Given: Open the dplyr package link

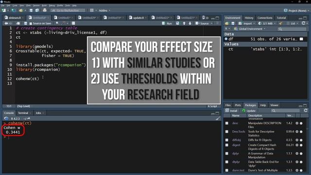Looking at the screenshot, I should pos(235,154).
